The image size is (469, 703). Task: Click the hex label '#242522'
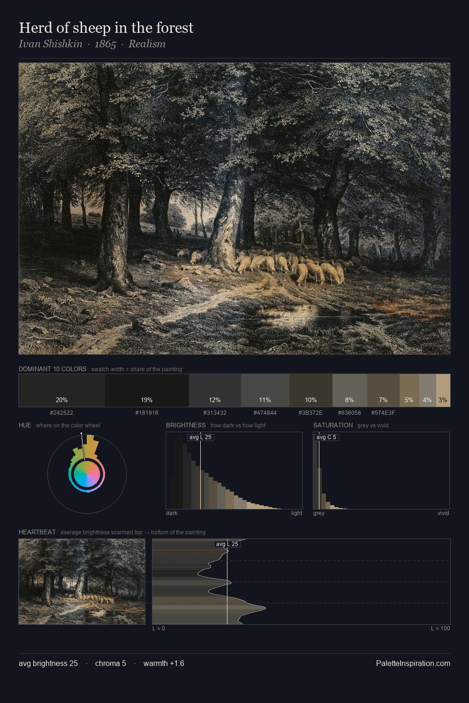[x=61, y=413]
